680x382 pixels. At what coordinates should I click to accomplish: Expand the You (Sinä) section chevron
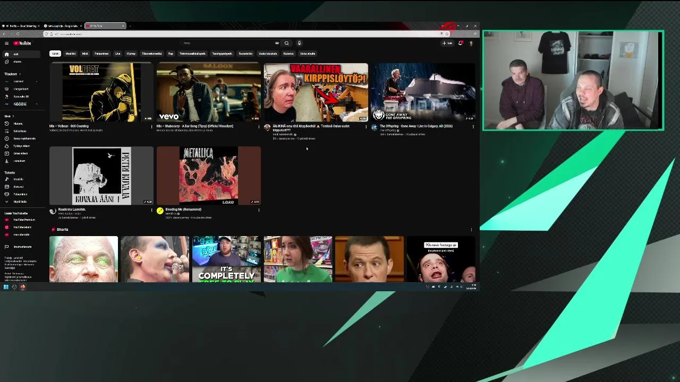(x=13, y=116)
